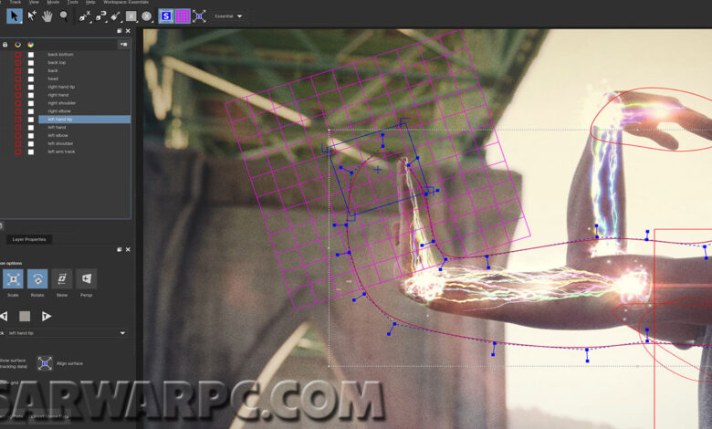The height and width of the screenshot is (429, 712).
Task: Select the Add Point arrow tool
Action: pos(31,16)
